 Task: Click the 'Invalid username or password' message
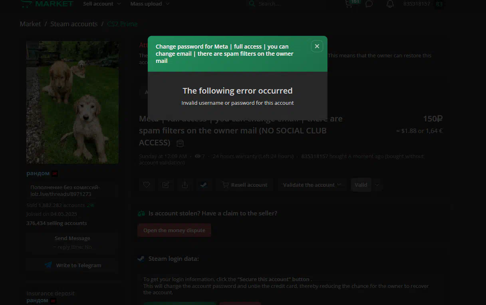click(238, 103)
